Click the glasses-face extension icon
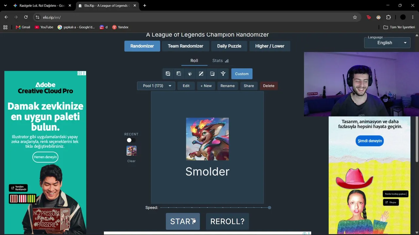This screenshot has width=419, height=235. pos(378,17)
